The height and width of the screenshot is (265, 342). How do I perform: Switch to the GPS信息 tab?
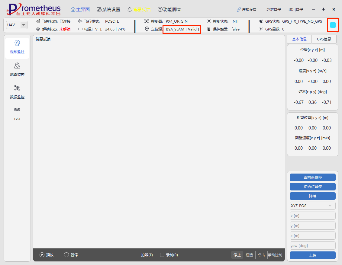(324, 39)
